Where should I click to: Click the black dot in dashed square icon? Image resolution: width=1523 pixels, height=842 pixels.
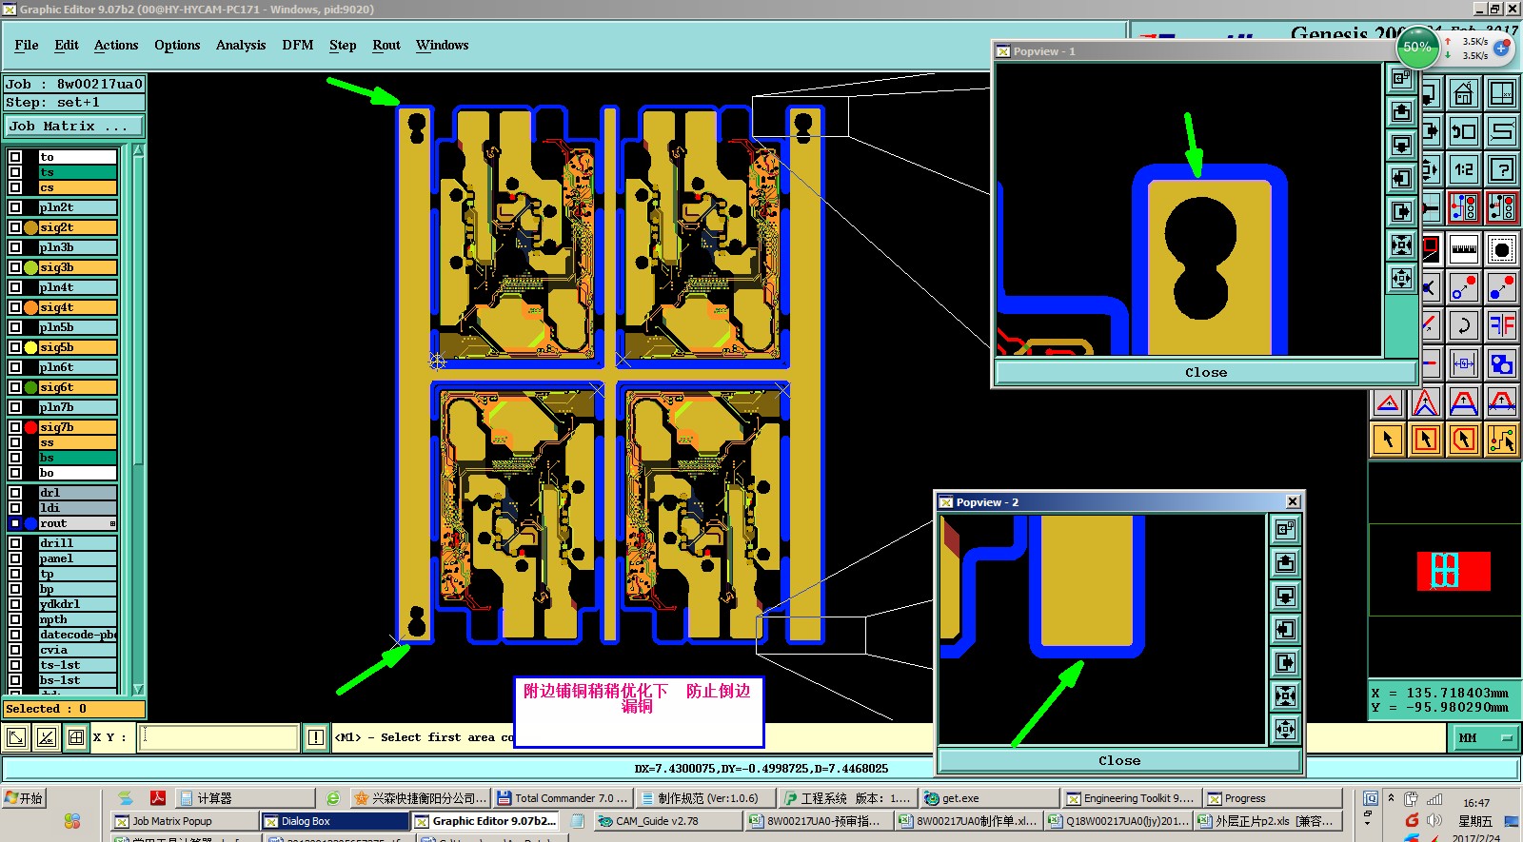1502,249
